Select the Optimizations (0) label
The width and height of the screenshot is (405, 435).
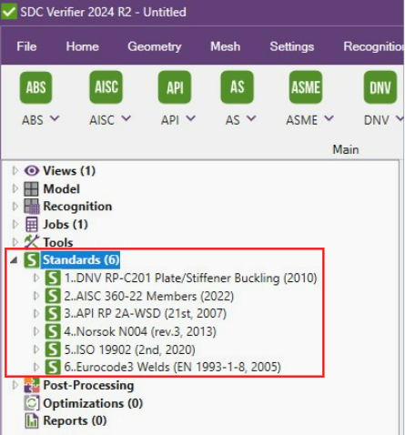tap(93, 403)
